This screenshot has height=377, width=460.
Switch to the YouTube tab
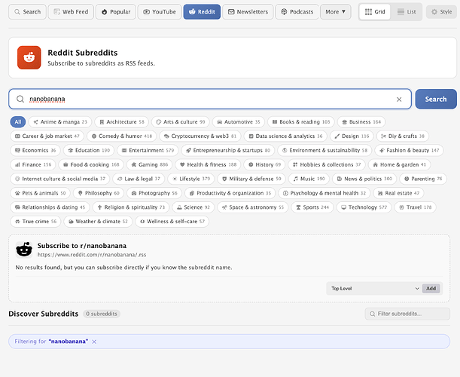click(160, 12)
